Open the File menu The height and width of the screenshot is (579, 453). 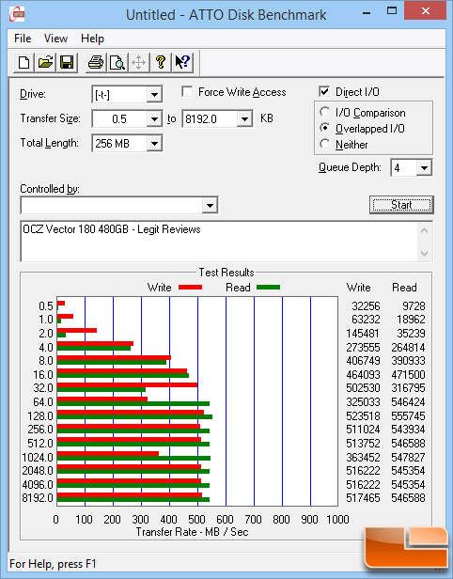[x=23, y=39]
